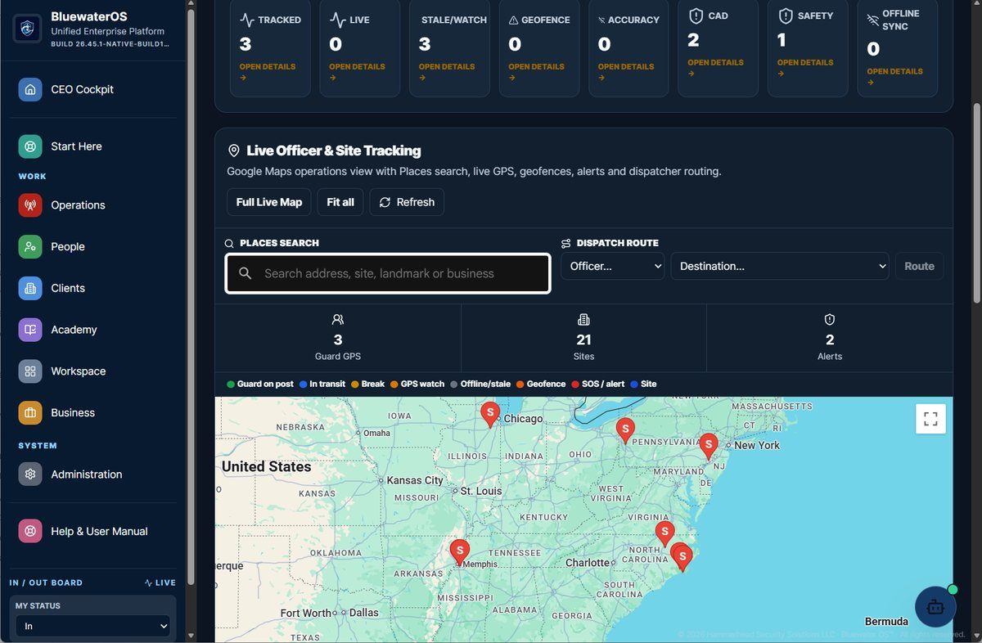Click the Accuracy icon
Viewport: 982px width, 643px height.
click(602, 20)
